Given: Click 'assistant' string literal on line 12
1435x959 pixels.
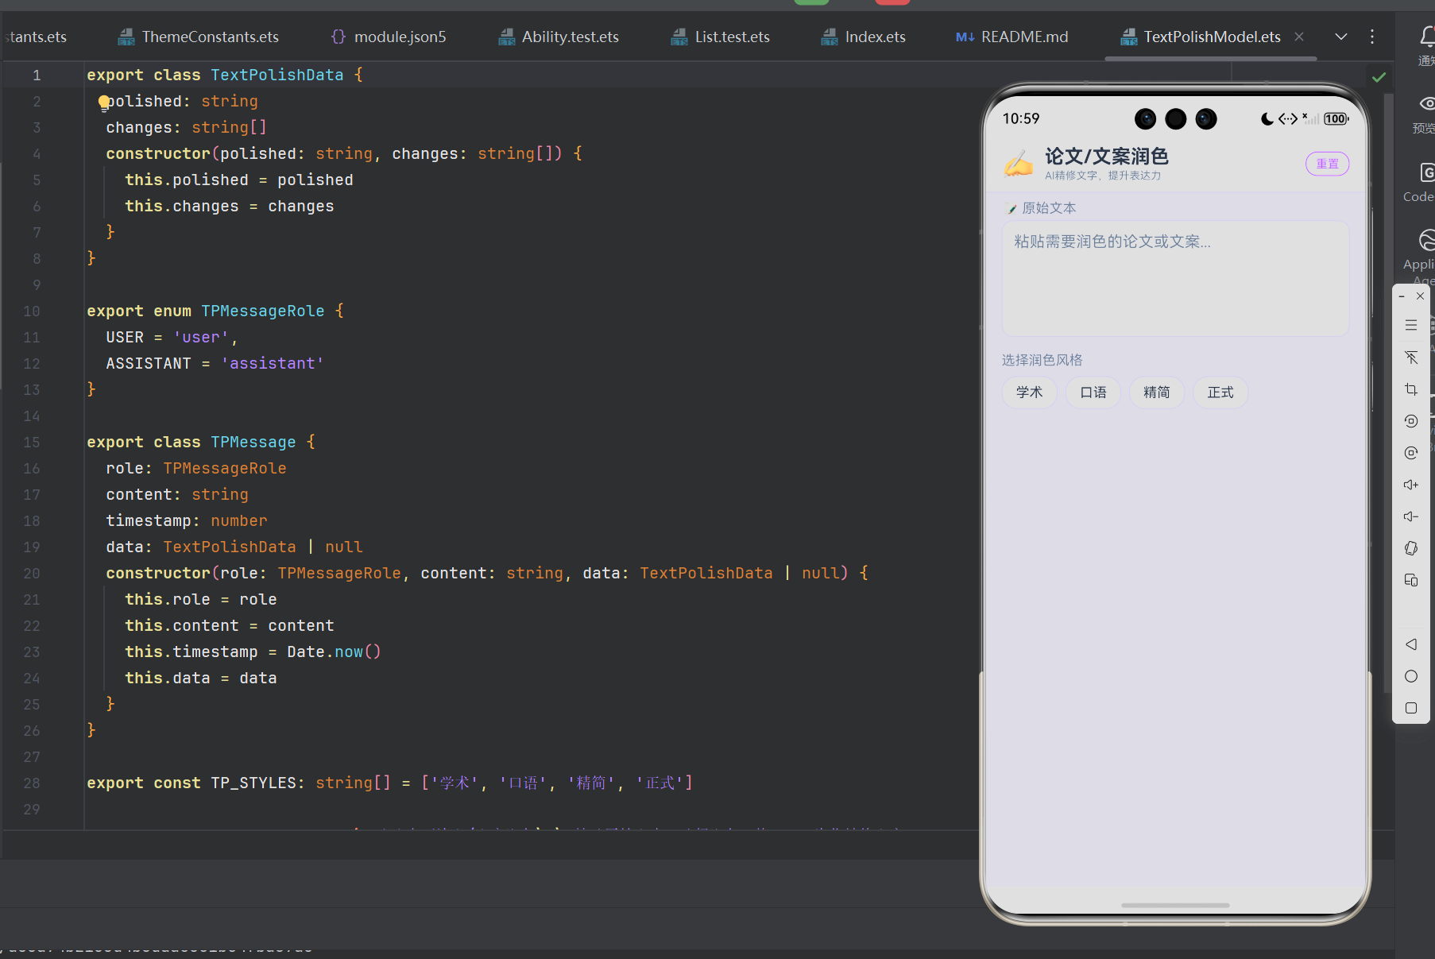Looking at the screenshot, I should (x=273, y=364).
